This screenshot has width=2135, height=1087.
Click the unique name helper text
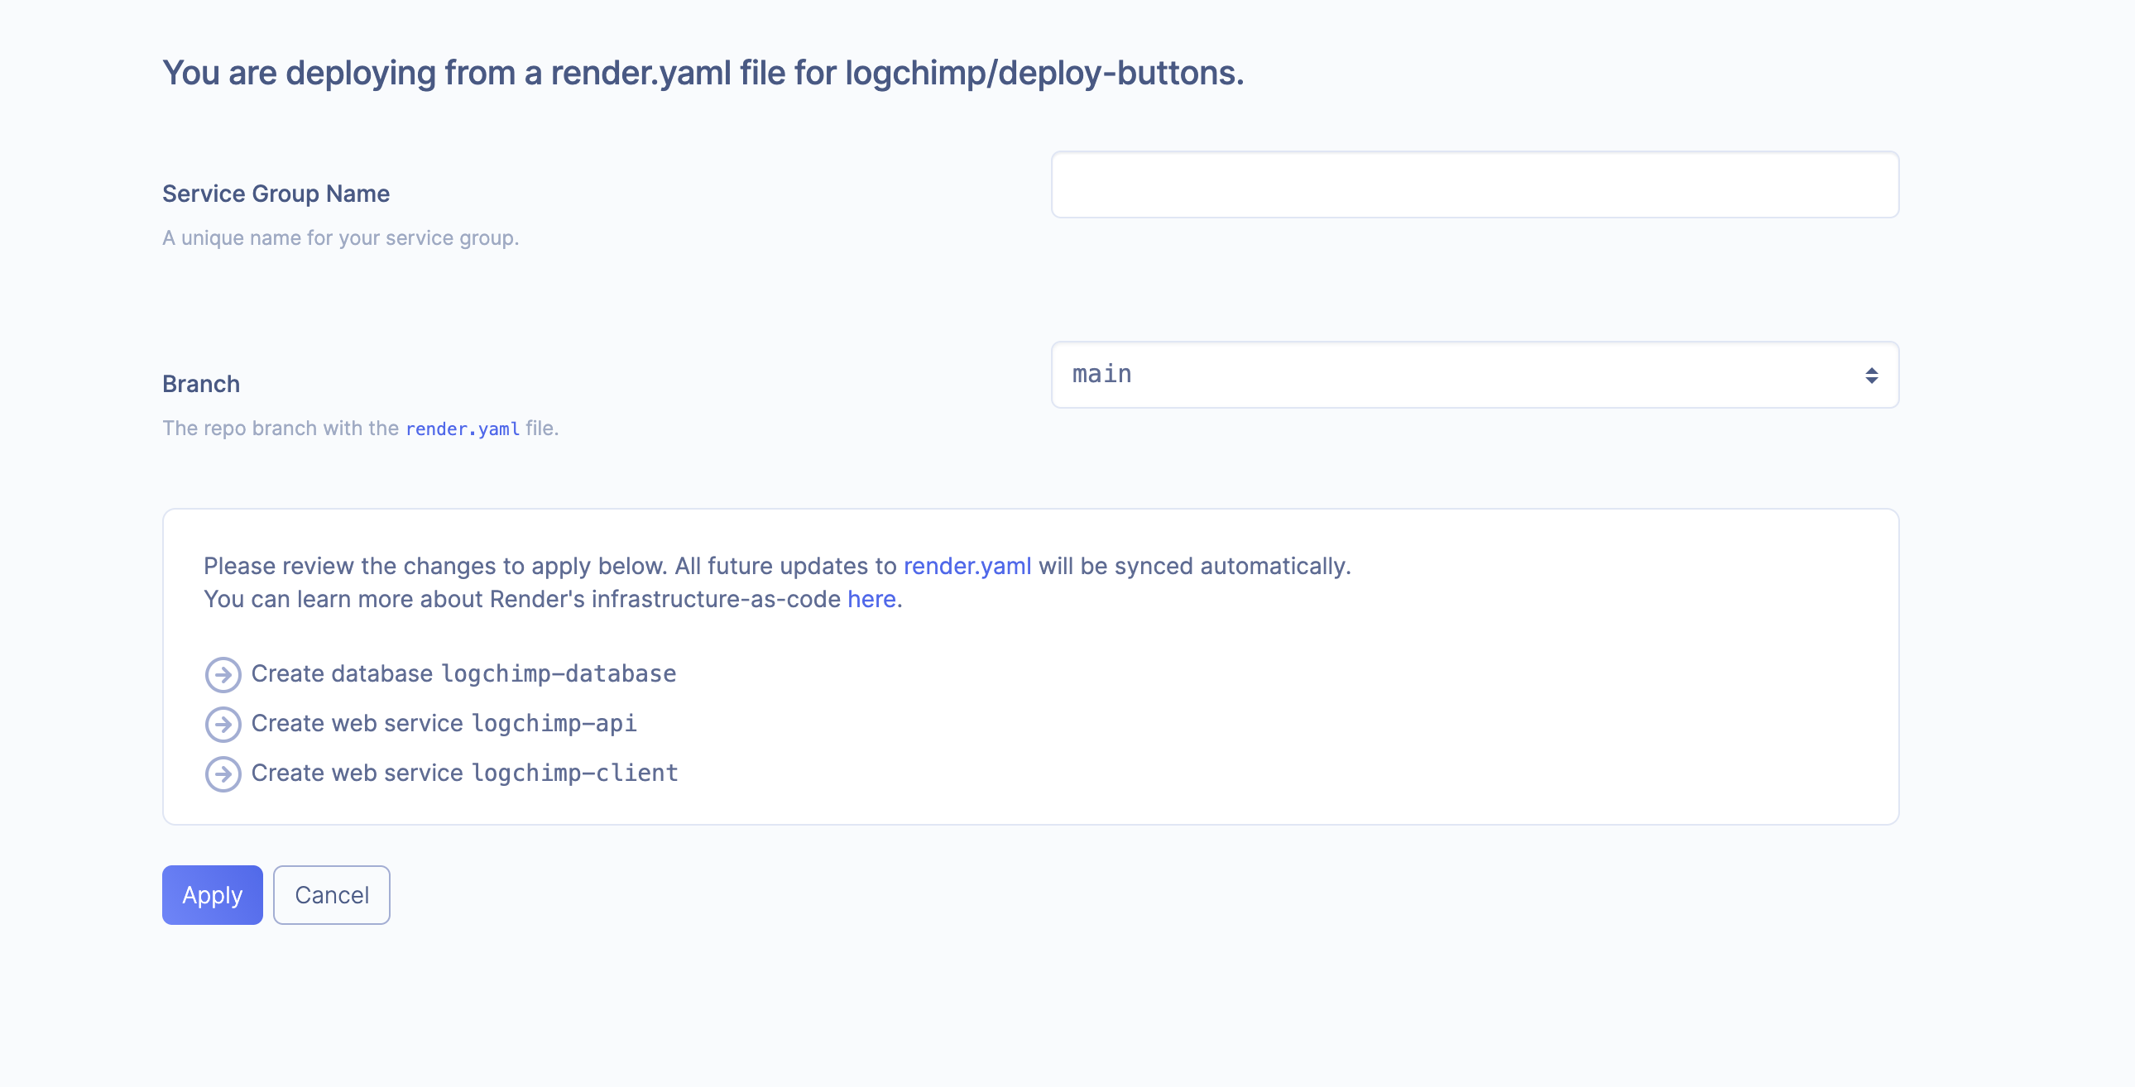pos(341,237)
